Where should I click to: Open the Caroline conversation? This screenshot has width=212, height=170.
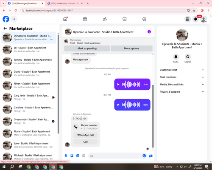28,109
